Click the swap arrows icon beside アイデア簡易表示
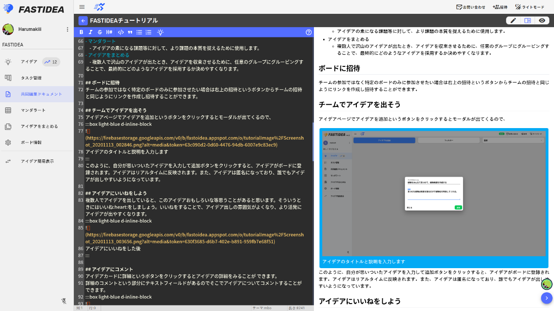 (8, 161)
